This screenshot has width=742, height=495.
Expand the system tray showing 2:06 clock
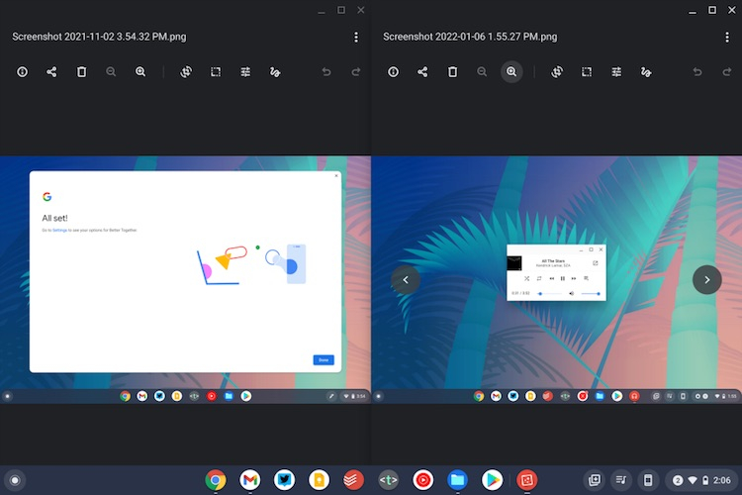701,480
